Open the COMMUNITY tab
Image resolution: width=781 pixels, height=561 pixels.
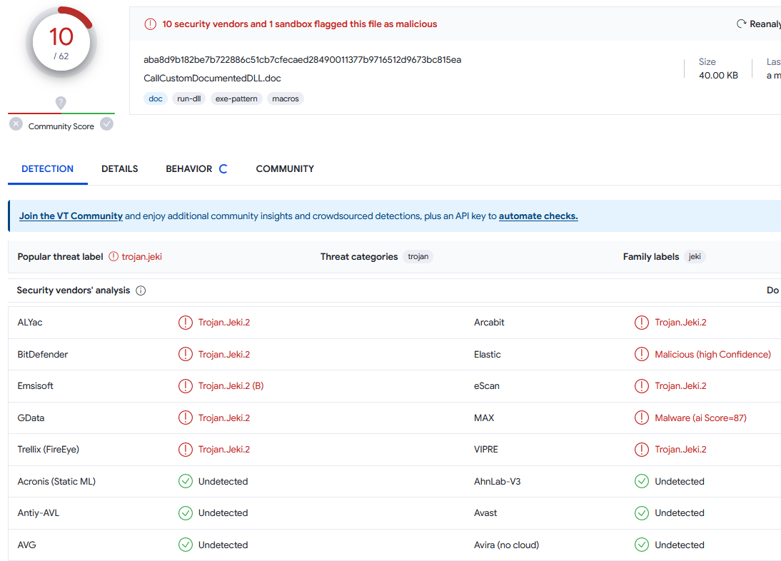pyautogui.click(x=285, y=168)
